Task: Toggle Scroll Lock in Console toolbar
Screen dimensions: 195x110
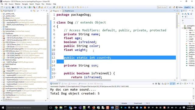Action: 165,84
